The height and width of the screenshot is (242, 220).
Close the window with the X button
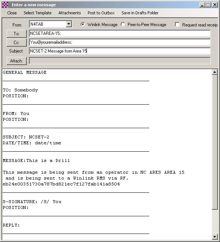[x=214, y=5]
